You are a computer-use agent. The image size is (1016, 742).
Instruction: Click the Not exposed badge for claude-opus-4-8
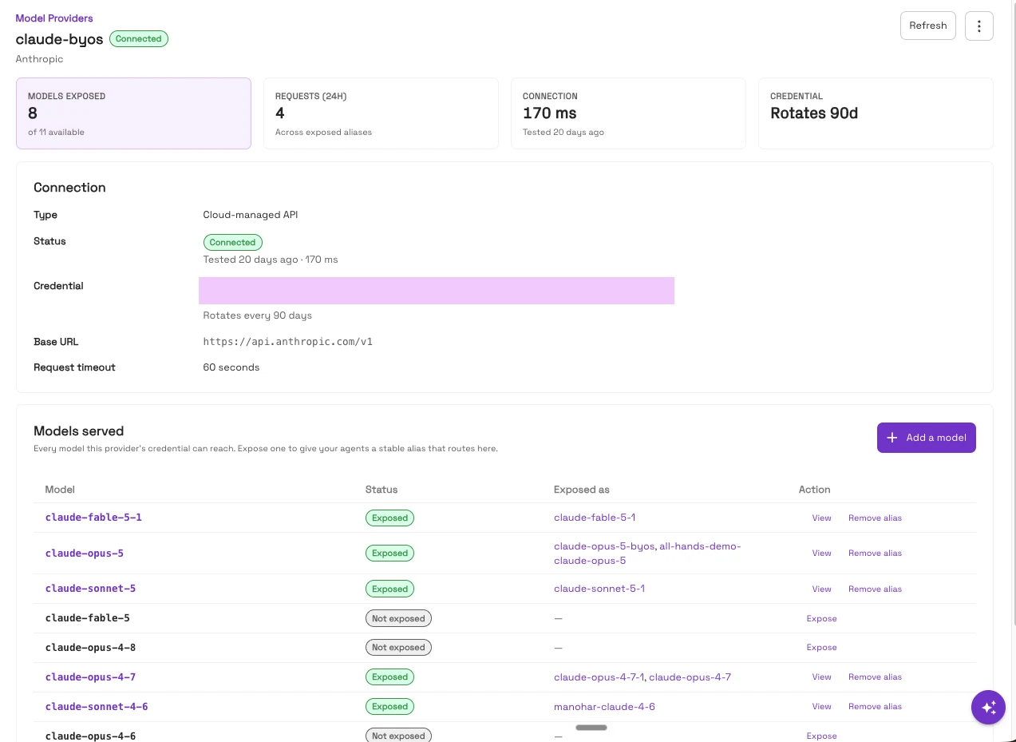pos(398,647)
